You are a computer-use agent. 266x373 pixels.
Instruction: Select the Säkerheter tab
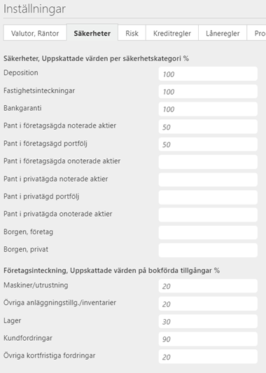tap(92, 32)
